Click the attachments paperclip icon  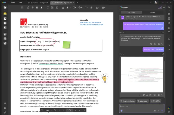tap(5, 112)
